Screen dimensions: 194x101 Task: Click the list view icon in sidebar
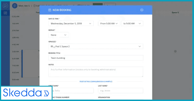tap(5, 13)
